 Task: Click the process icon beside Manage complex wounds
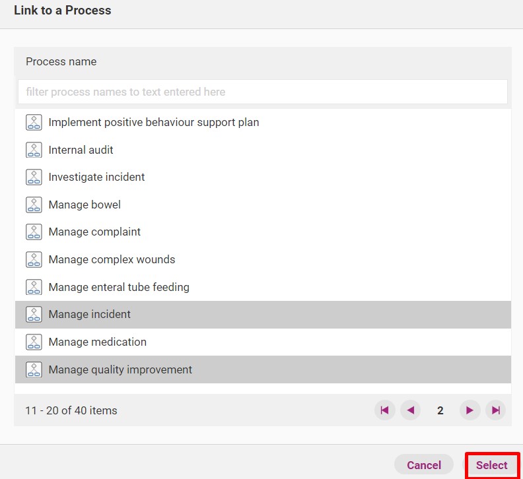(34, 260)
